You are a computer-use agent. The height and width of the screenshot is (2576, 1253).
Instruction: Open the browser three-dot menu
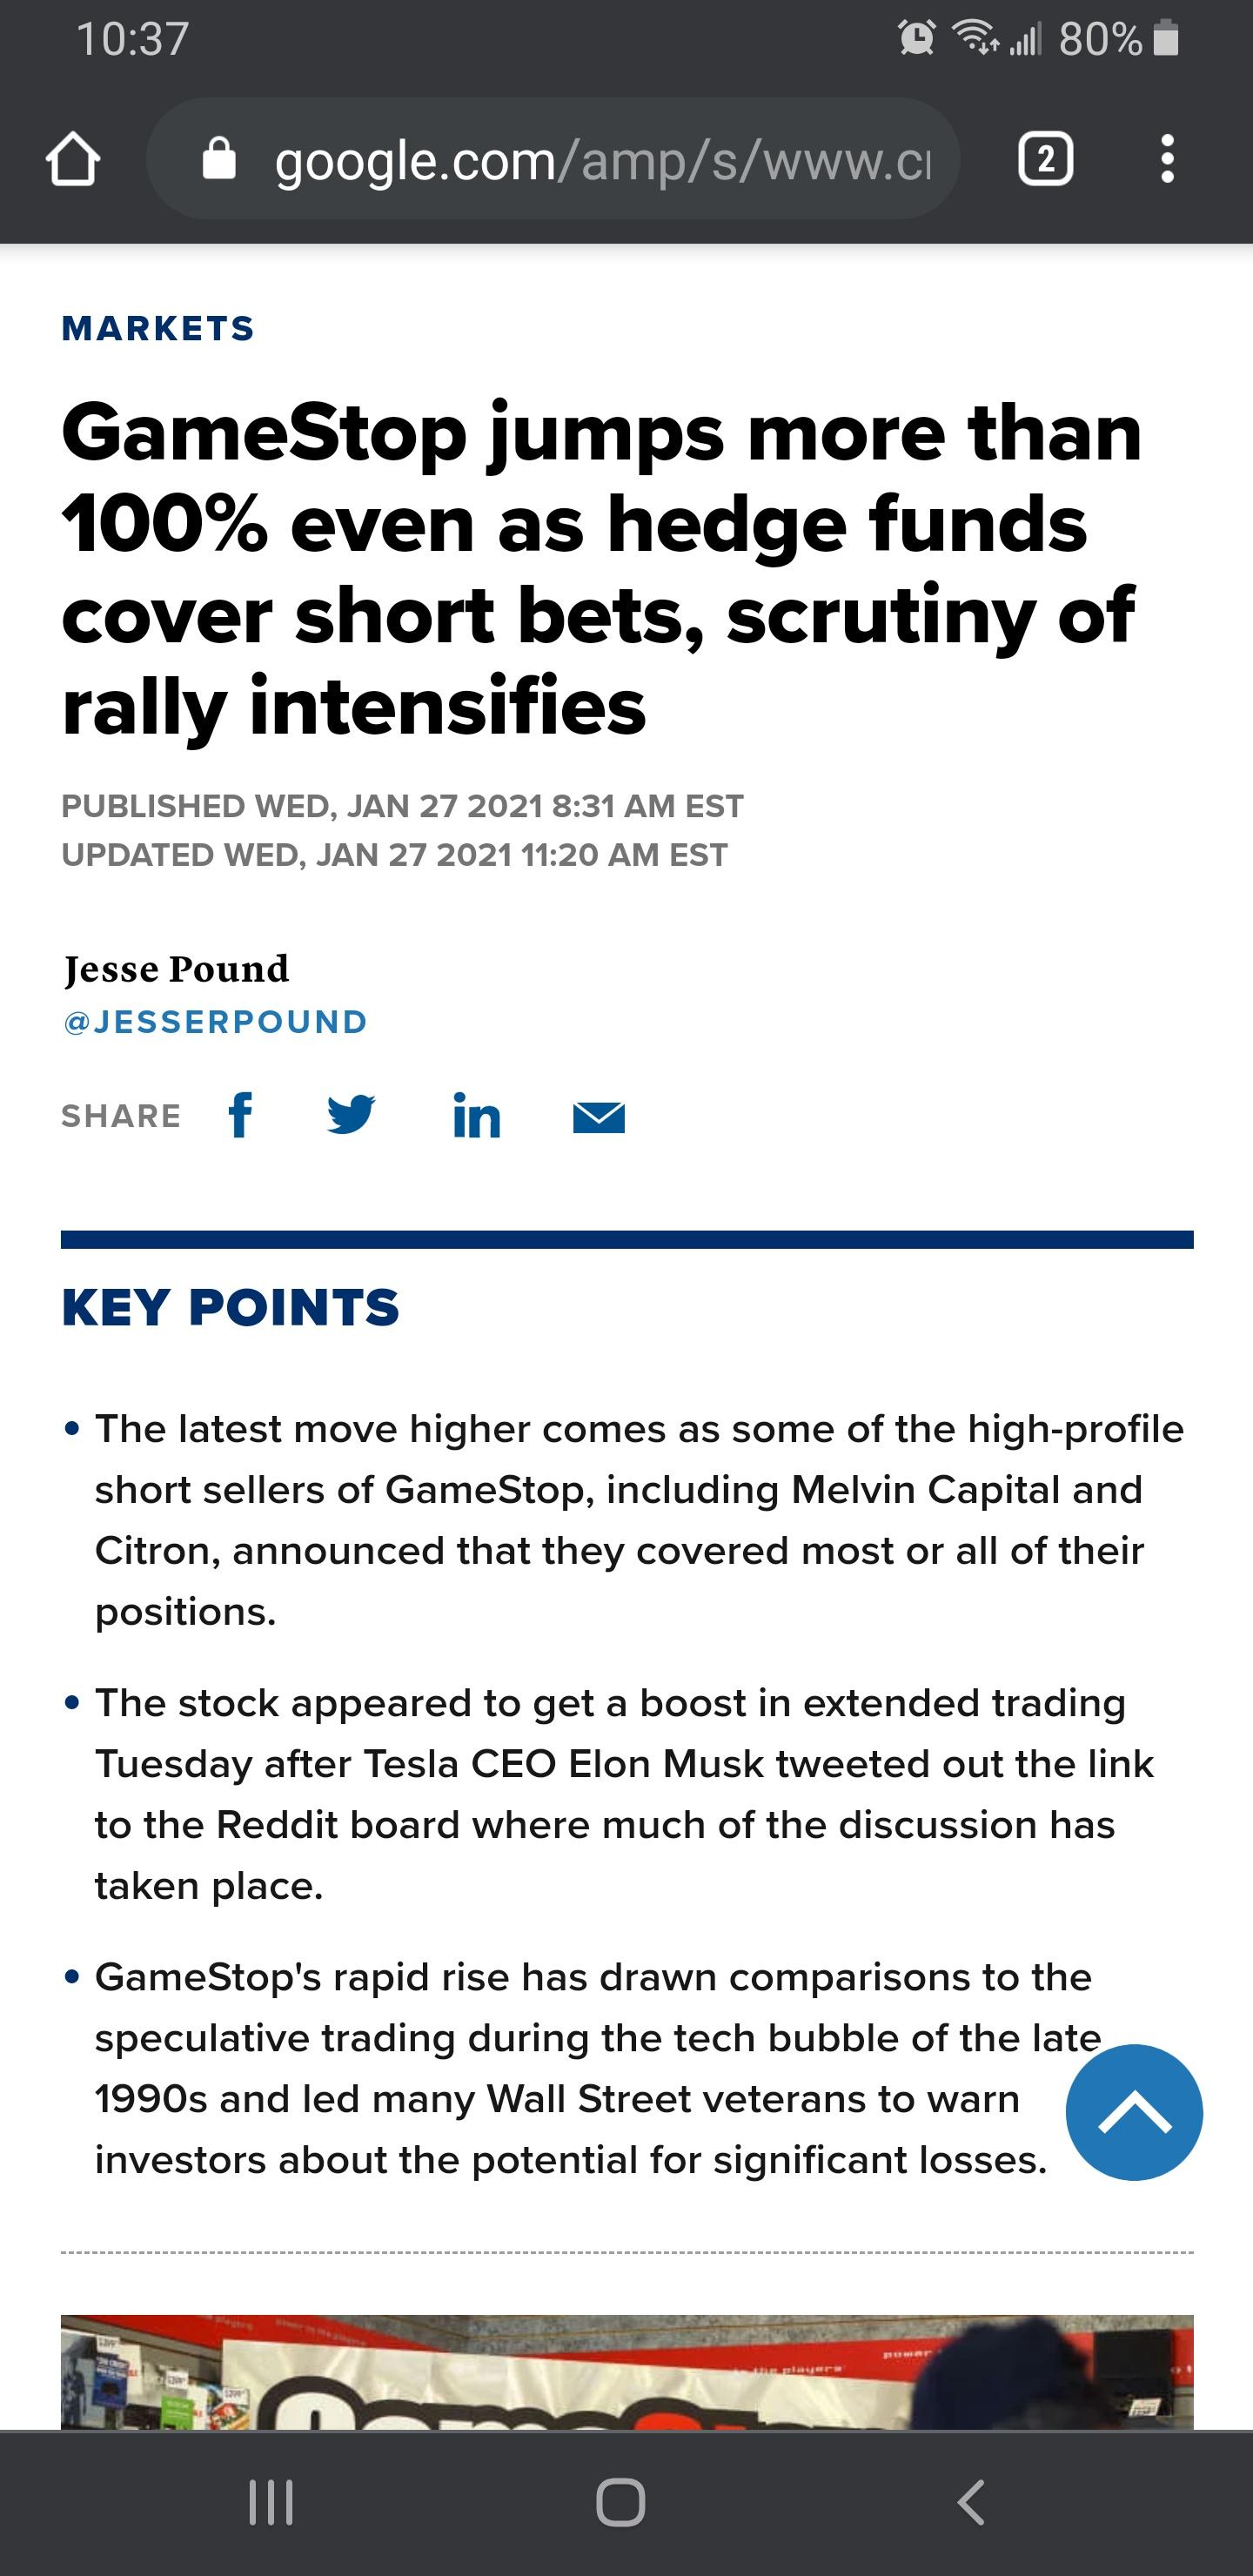(x=1166, y=160)
